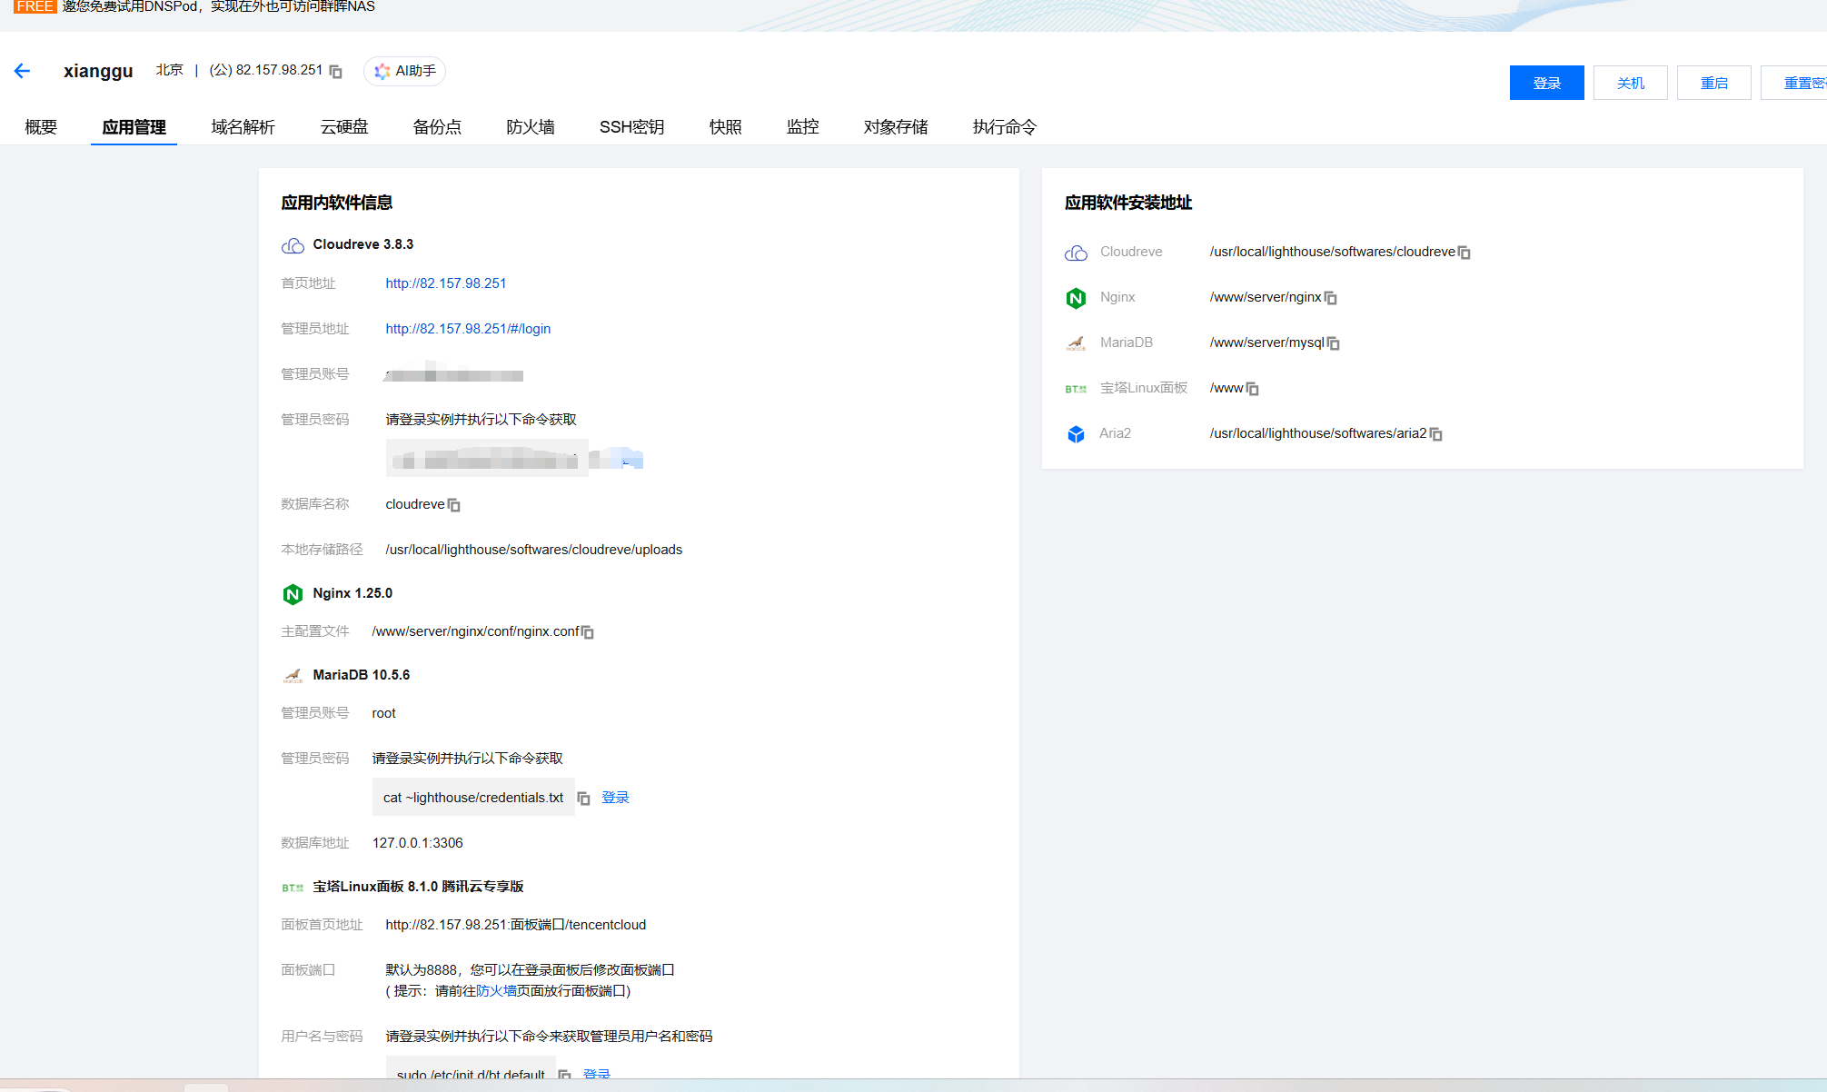Screen dimensions: 1827x1092
Task: Copy the sudo bt default command
Action: click(x=564, y=1075)
